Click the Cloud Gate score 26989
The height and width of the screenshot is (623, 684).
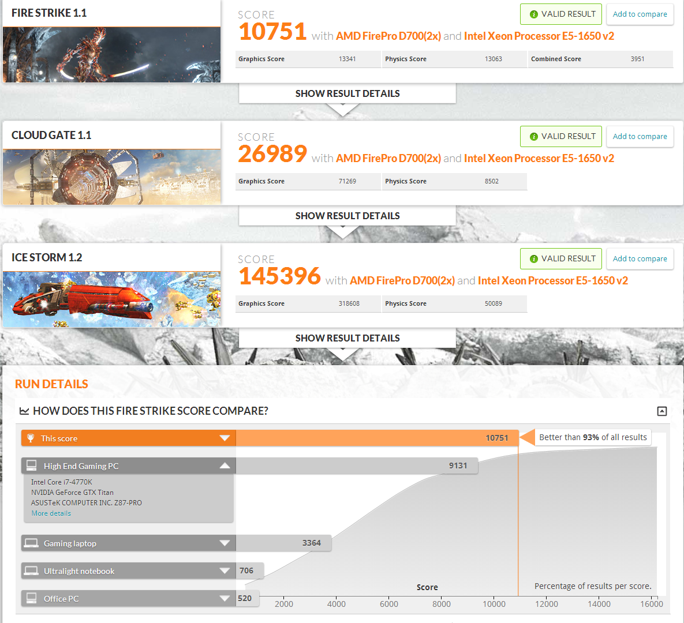pos(272,154)
